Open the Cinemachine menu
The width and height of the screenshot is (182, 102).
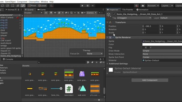point(34,2)
